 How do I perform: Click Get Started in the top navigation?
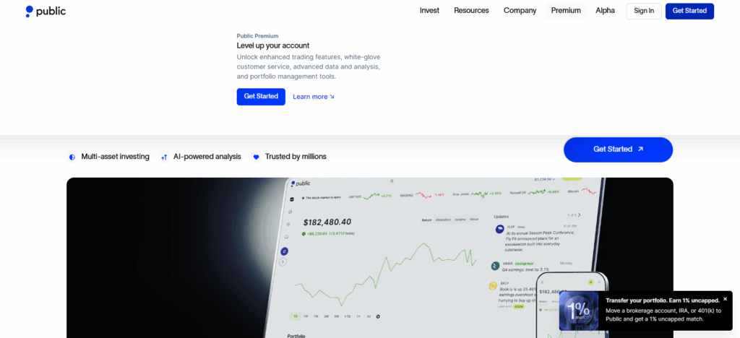689,11
